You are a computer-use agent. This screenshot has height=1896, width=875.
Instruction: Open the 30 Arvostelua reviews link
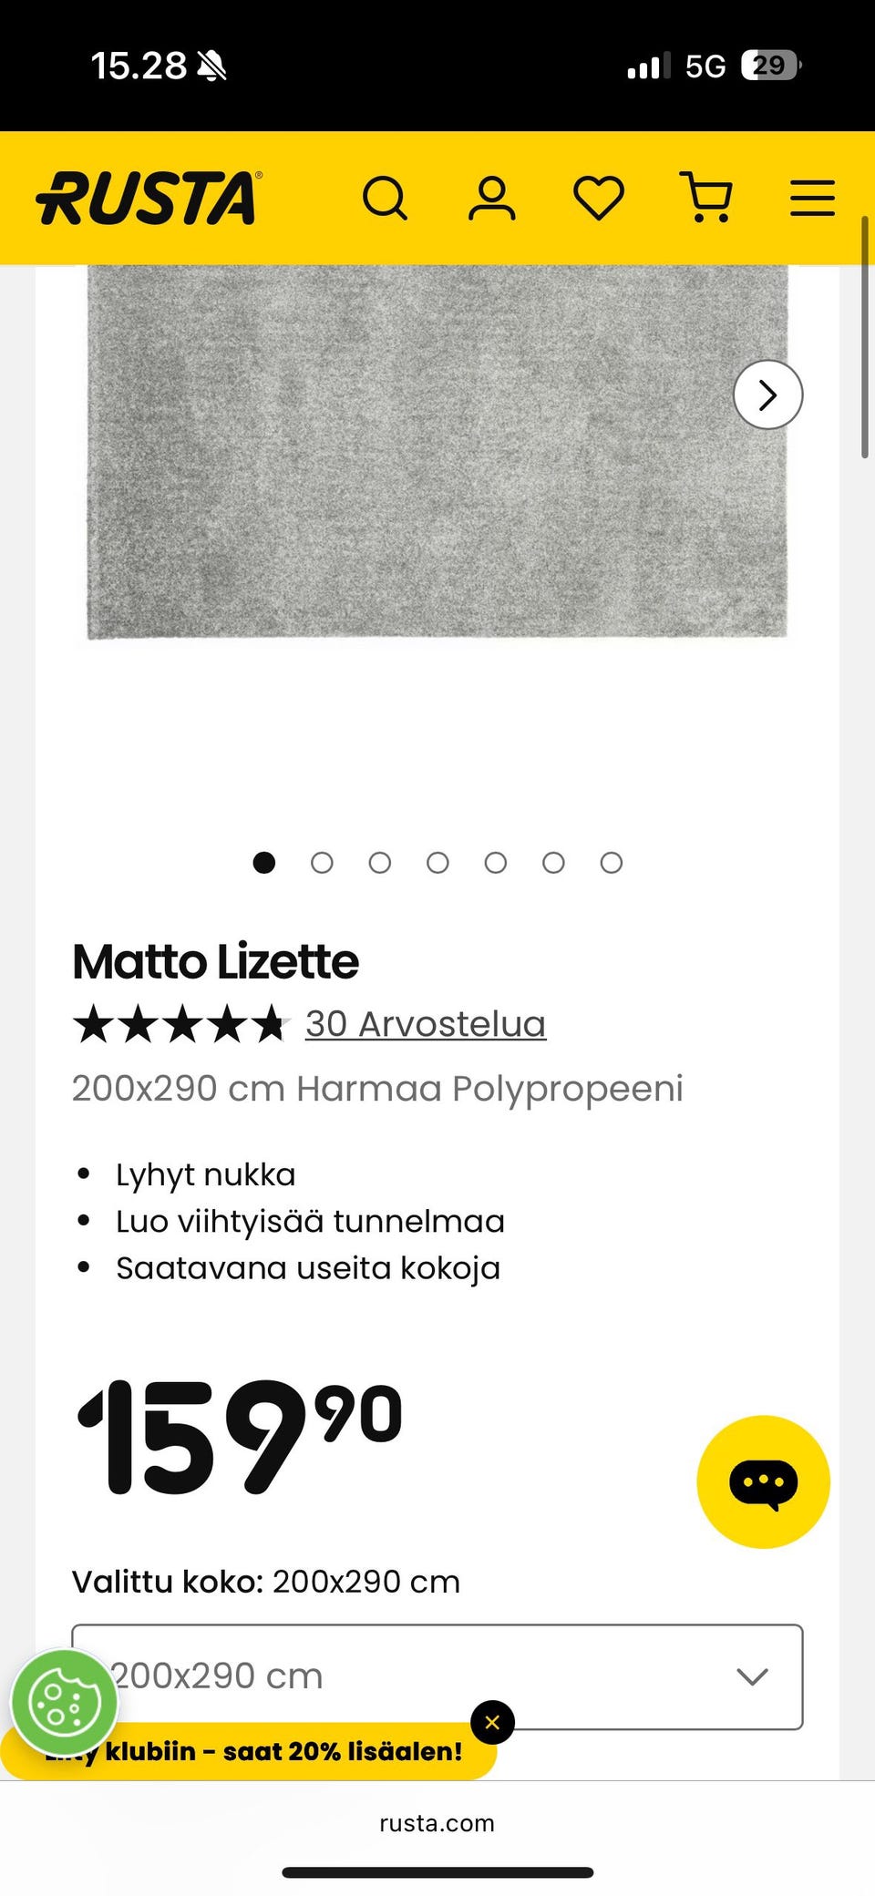point(426,1024)
